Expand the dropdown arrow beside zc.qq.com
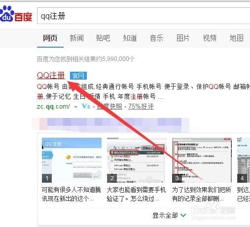The image size is (250, 227). tap(75, 107)
